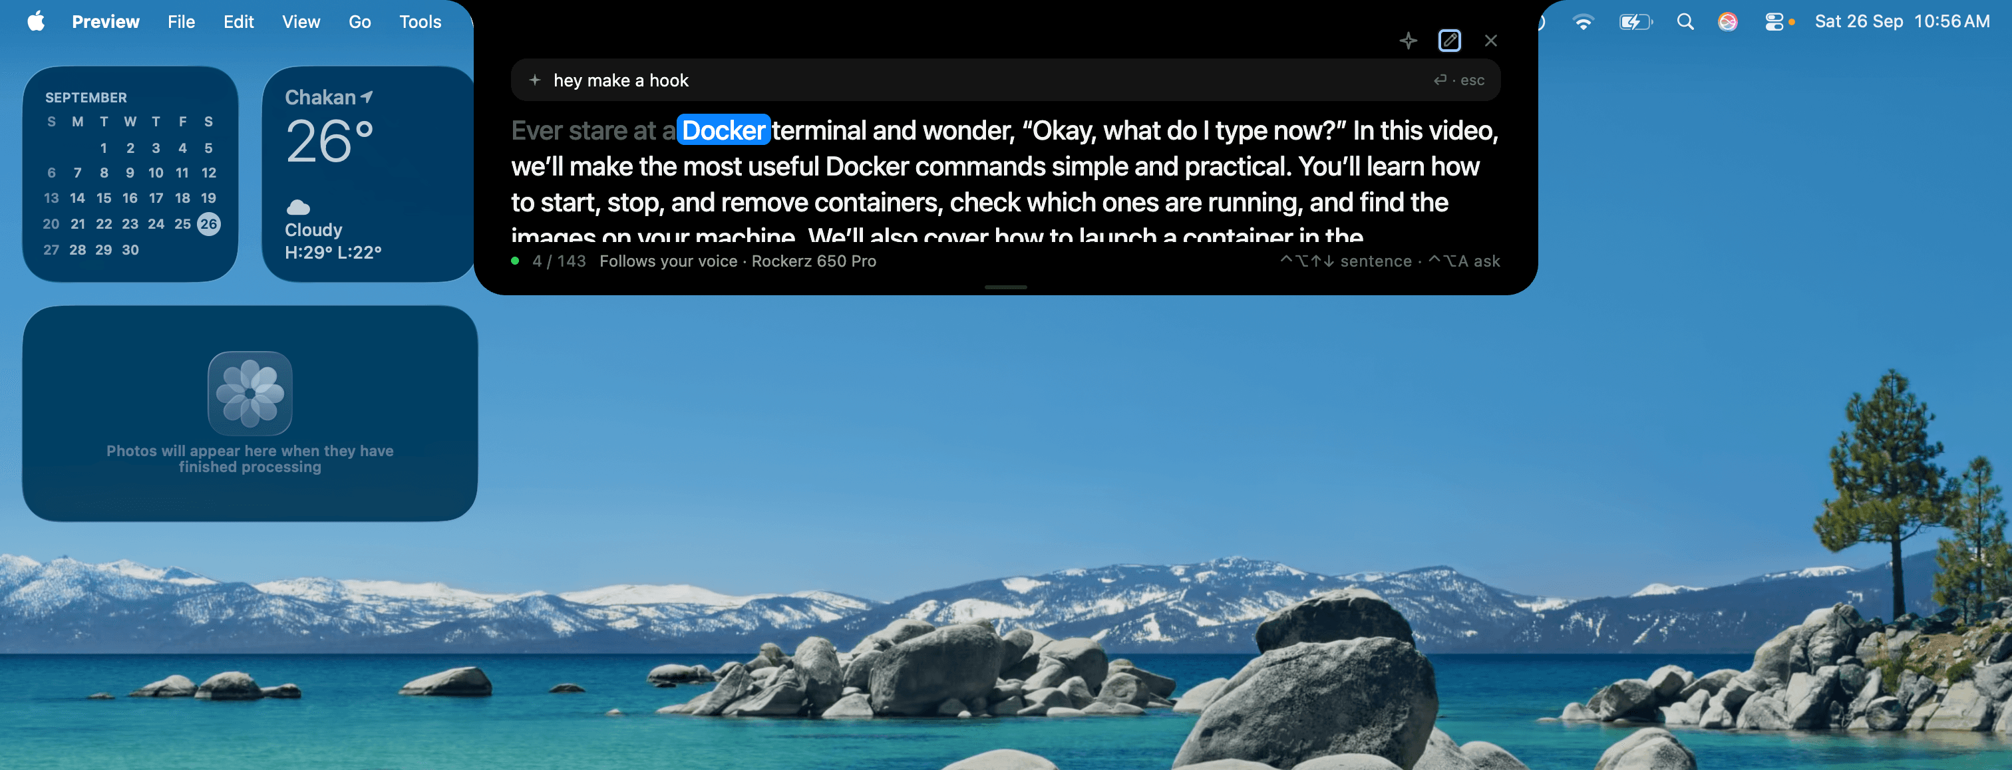Click the SEPTEMBER calendar widget heading
2012x770 pixels.
pyautogui.click(x=86, y=98)
